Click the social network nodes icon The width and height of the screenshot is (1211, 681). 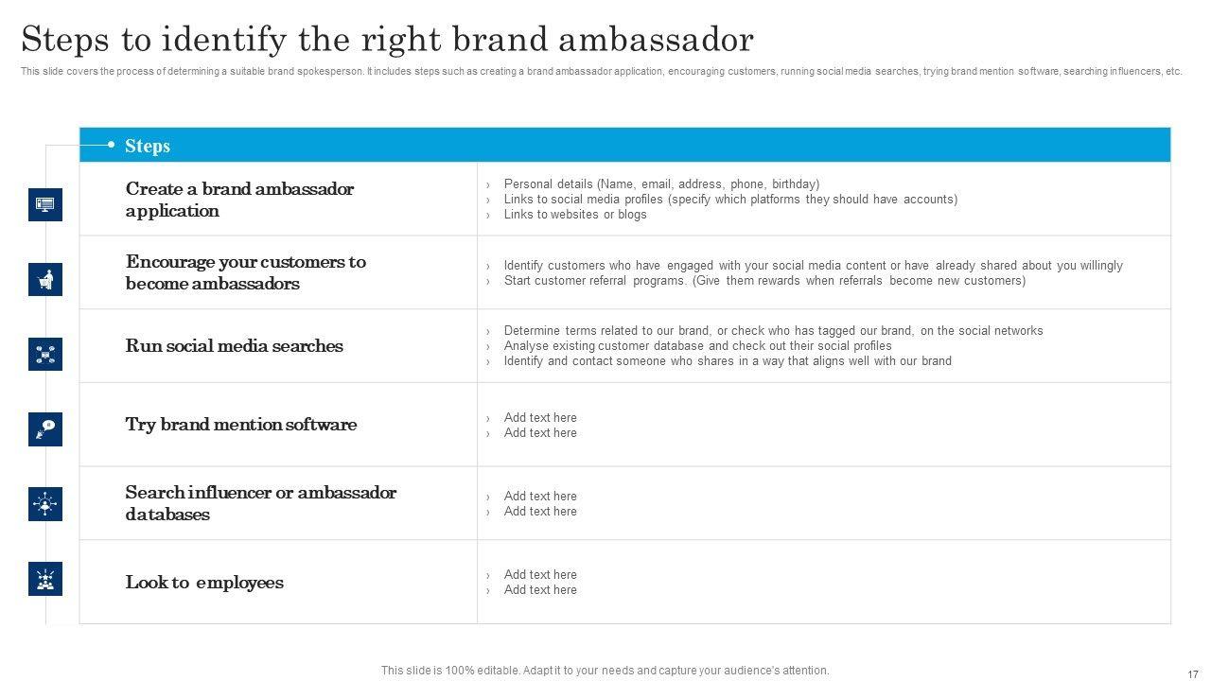[44, 354]
